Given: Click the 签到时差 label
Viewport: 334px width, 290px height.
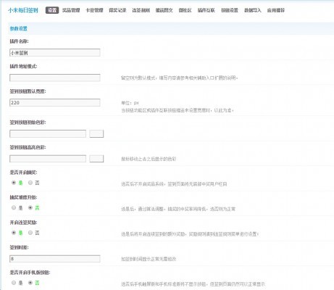Looking at the screenshot, I should click(19, 247).
